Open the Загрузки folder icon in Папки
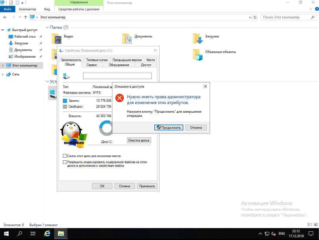Image resolution: width=319 pixels, height=240 pixels. coord(198,39)
